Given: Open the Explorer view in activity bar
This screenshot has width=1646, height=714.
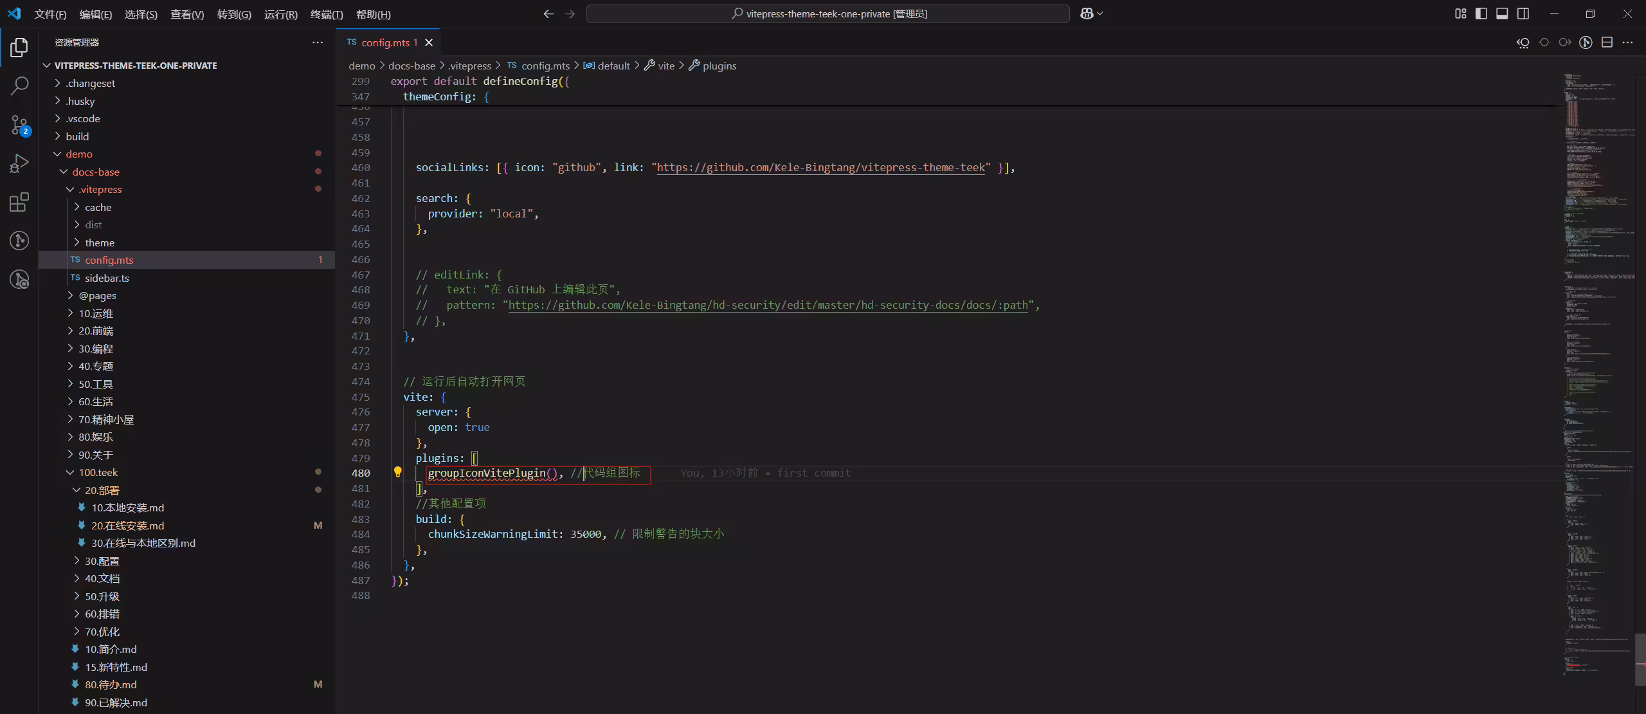Looking at the screenshot, I should (19, 48).
